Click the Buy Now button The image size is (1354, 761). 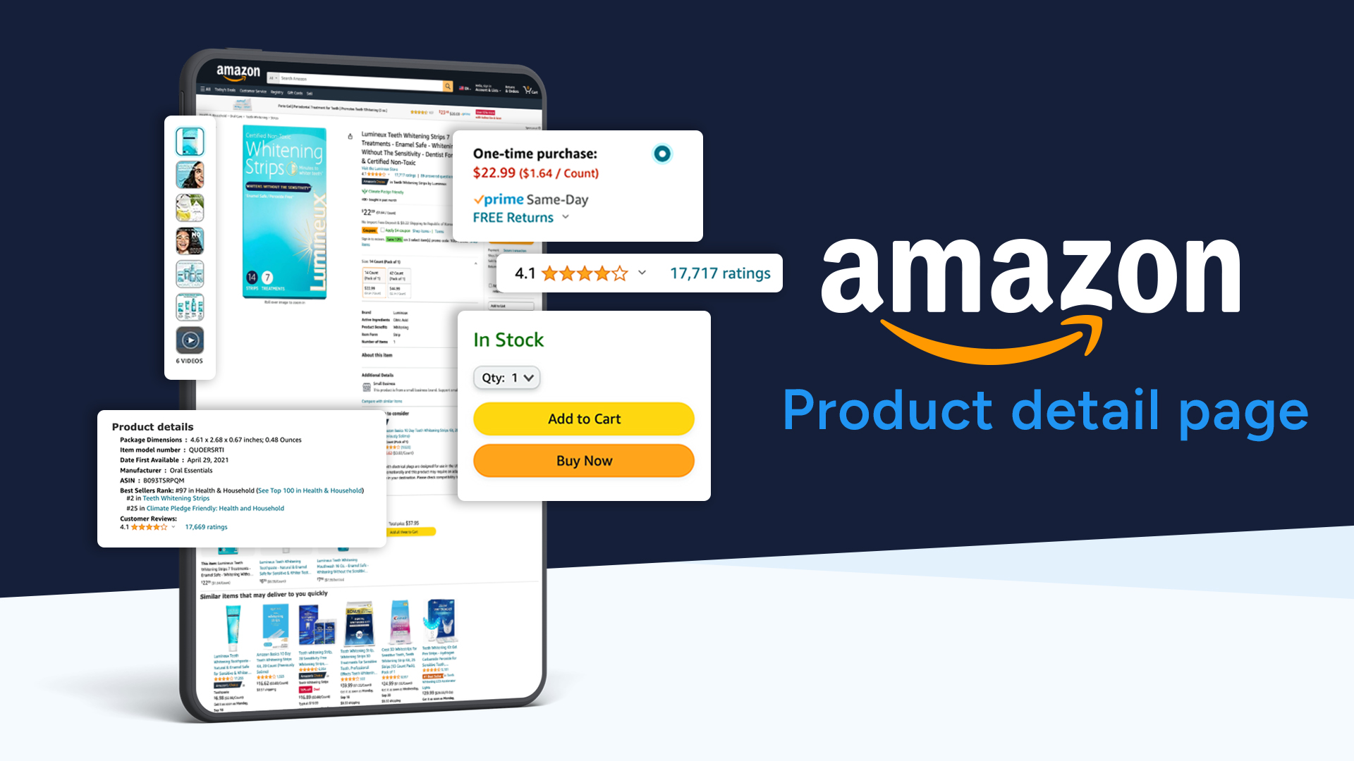click(x=583, y=460)
